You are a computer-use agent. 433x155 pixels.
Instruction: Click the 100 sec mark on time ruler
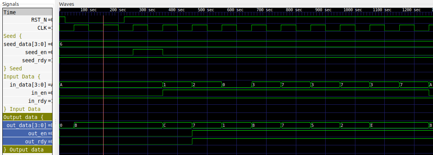point(88,10)
